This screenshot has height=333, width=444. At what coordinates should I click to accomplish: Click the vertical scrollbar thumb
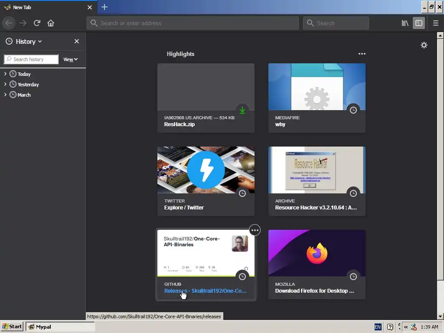click(x=440, y=160)
